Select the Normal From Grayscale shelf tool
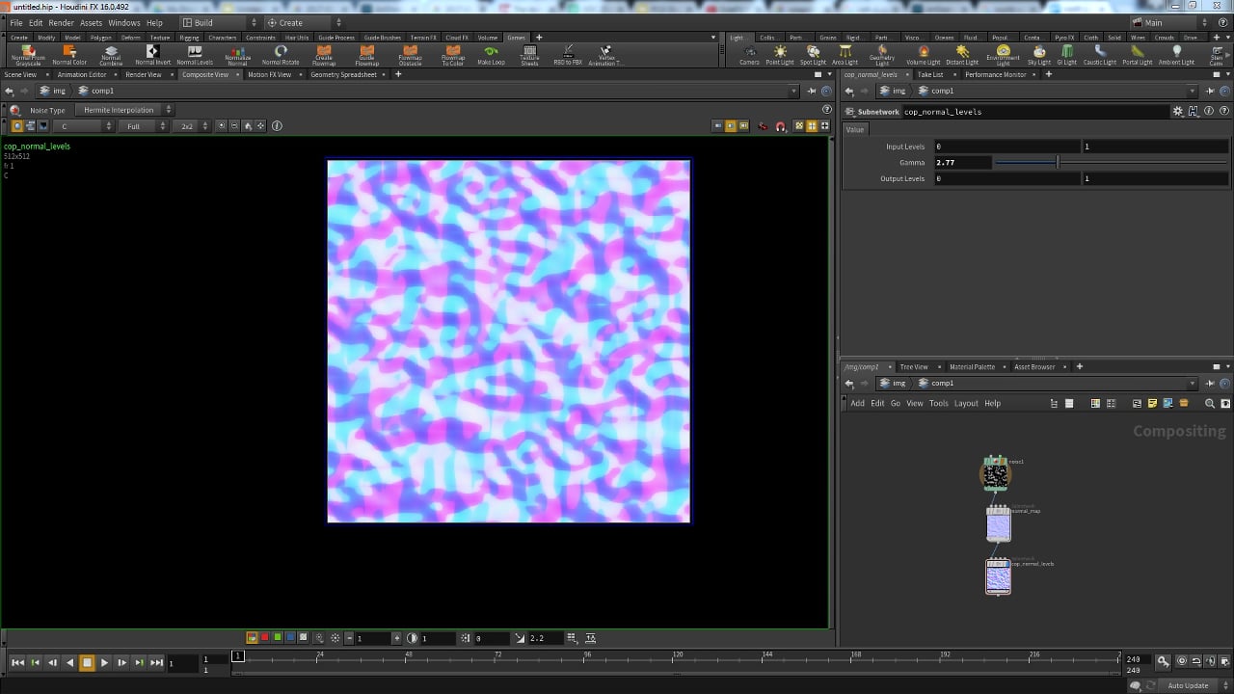This screenshot has height=694, width=1234. [x=28, y=55]
